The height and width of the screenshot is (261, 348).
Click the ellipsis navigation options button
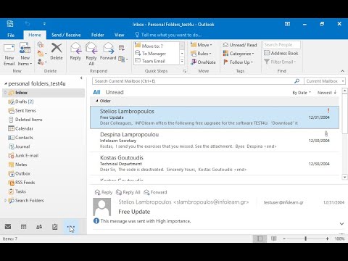click(70, 227)
